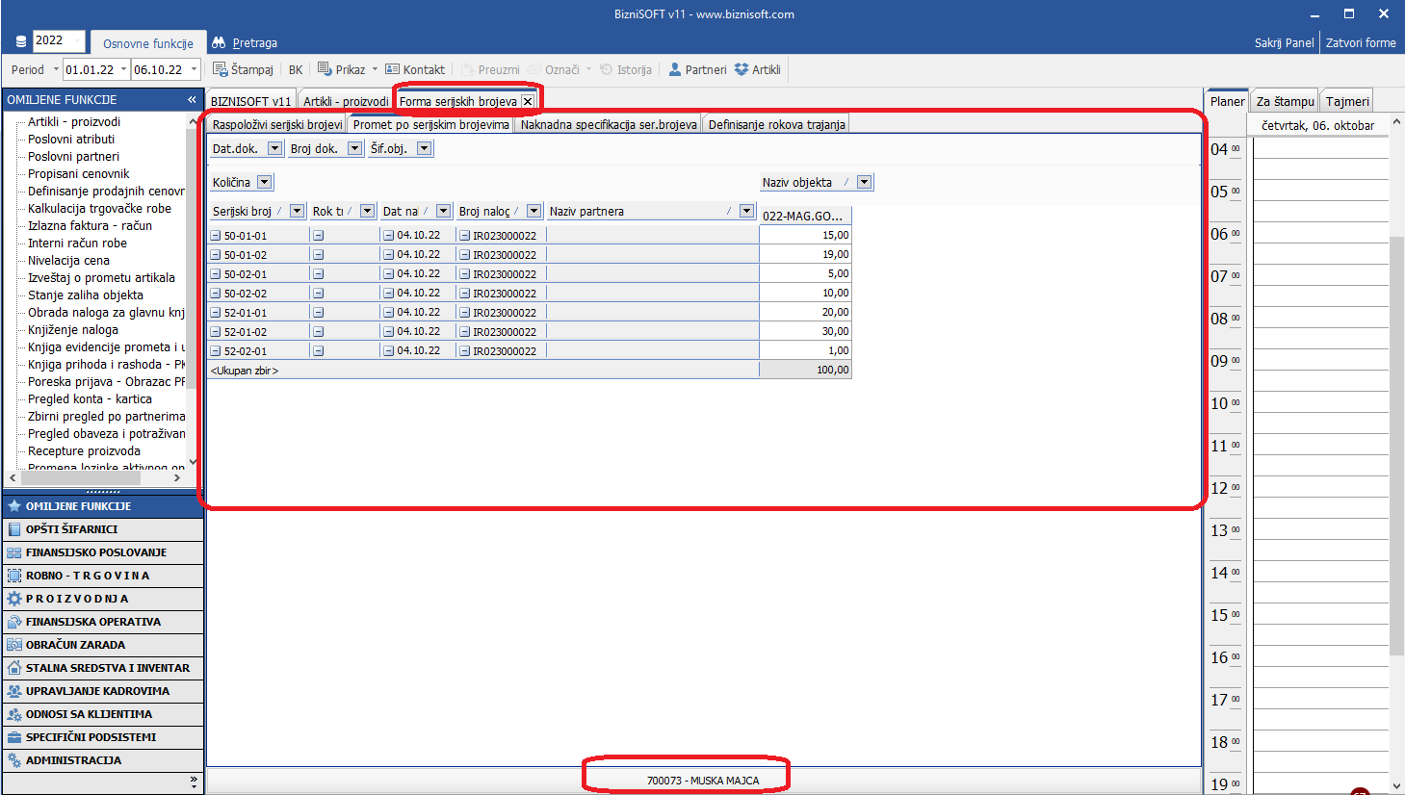This screenshot has width=1405, height=795.
Task: Click Zatvori forme button
Action: click(1360, 42)
